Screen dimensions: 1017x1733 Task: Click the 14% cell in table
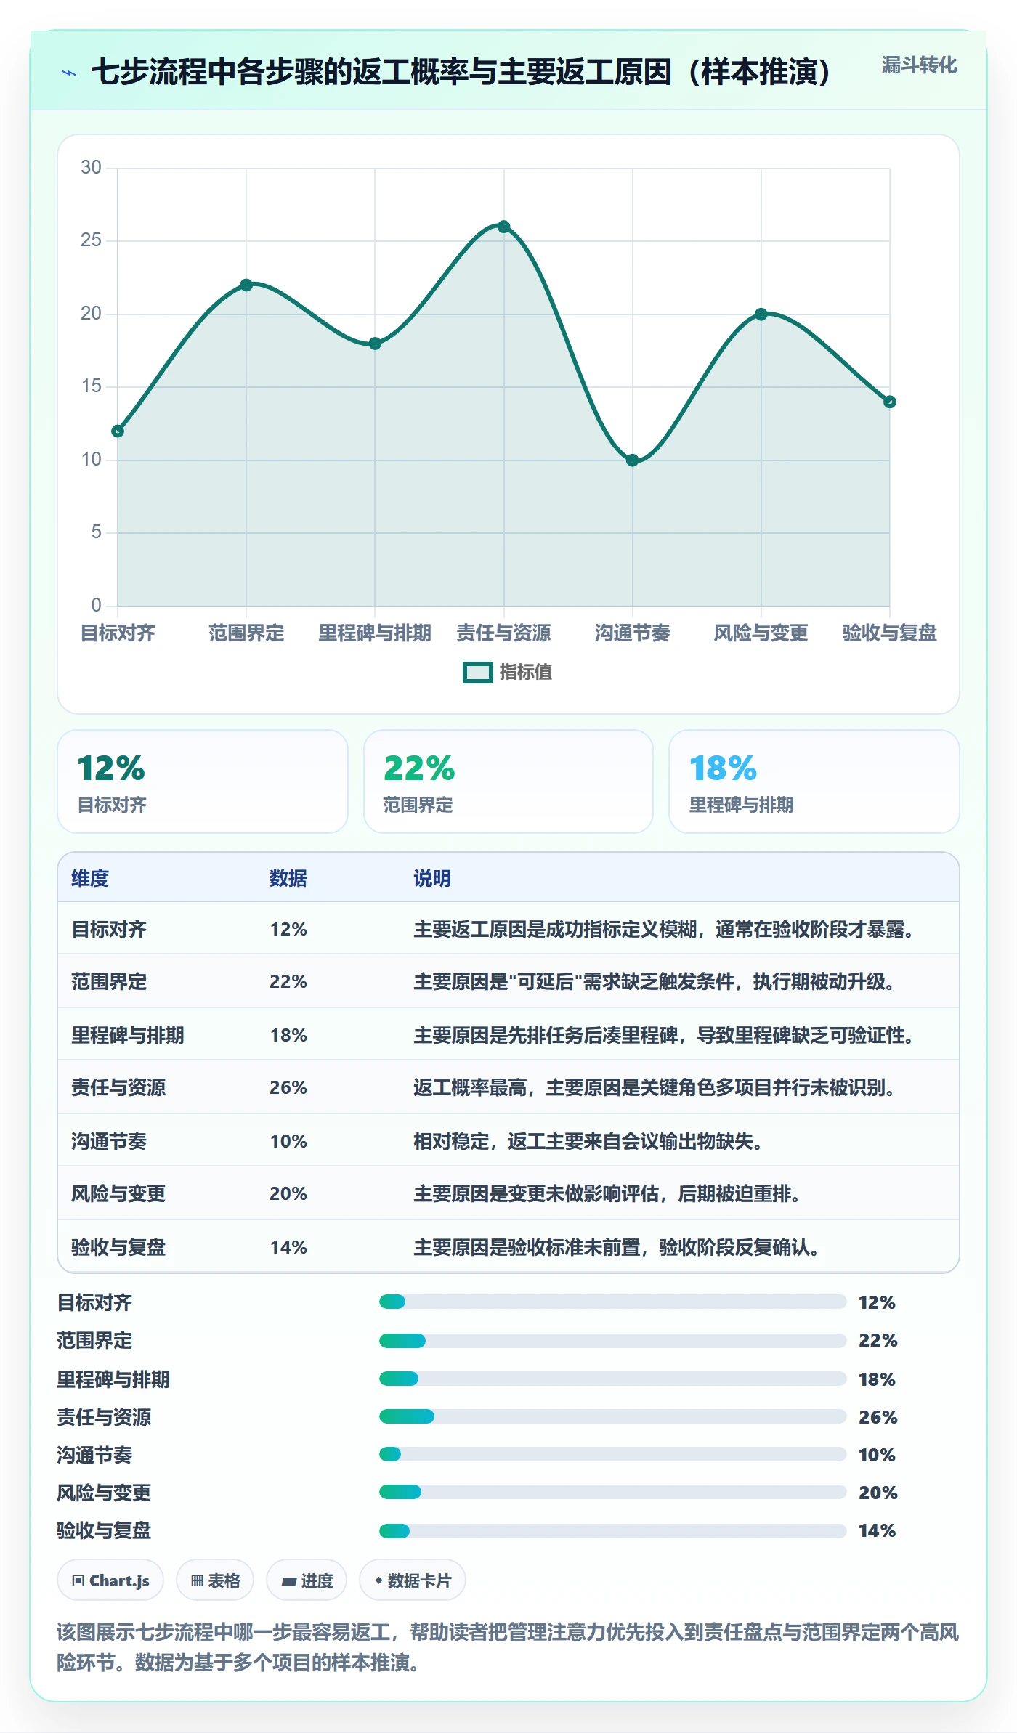(288, 1247)
